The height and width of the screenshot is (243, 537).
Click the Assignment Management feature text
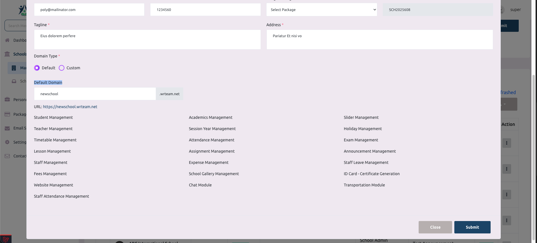(212, 151)
